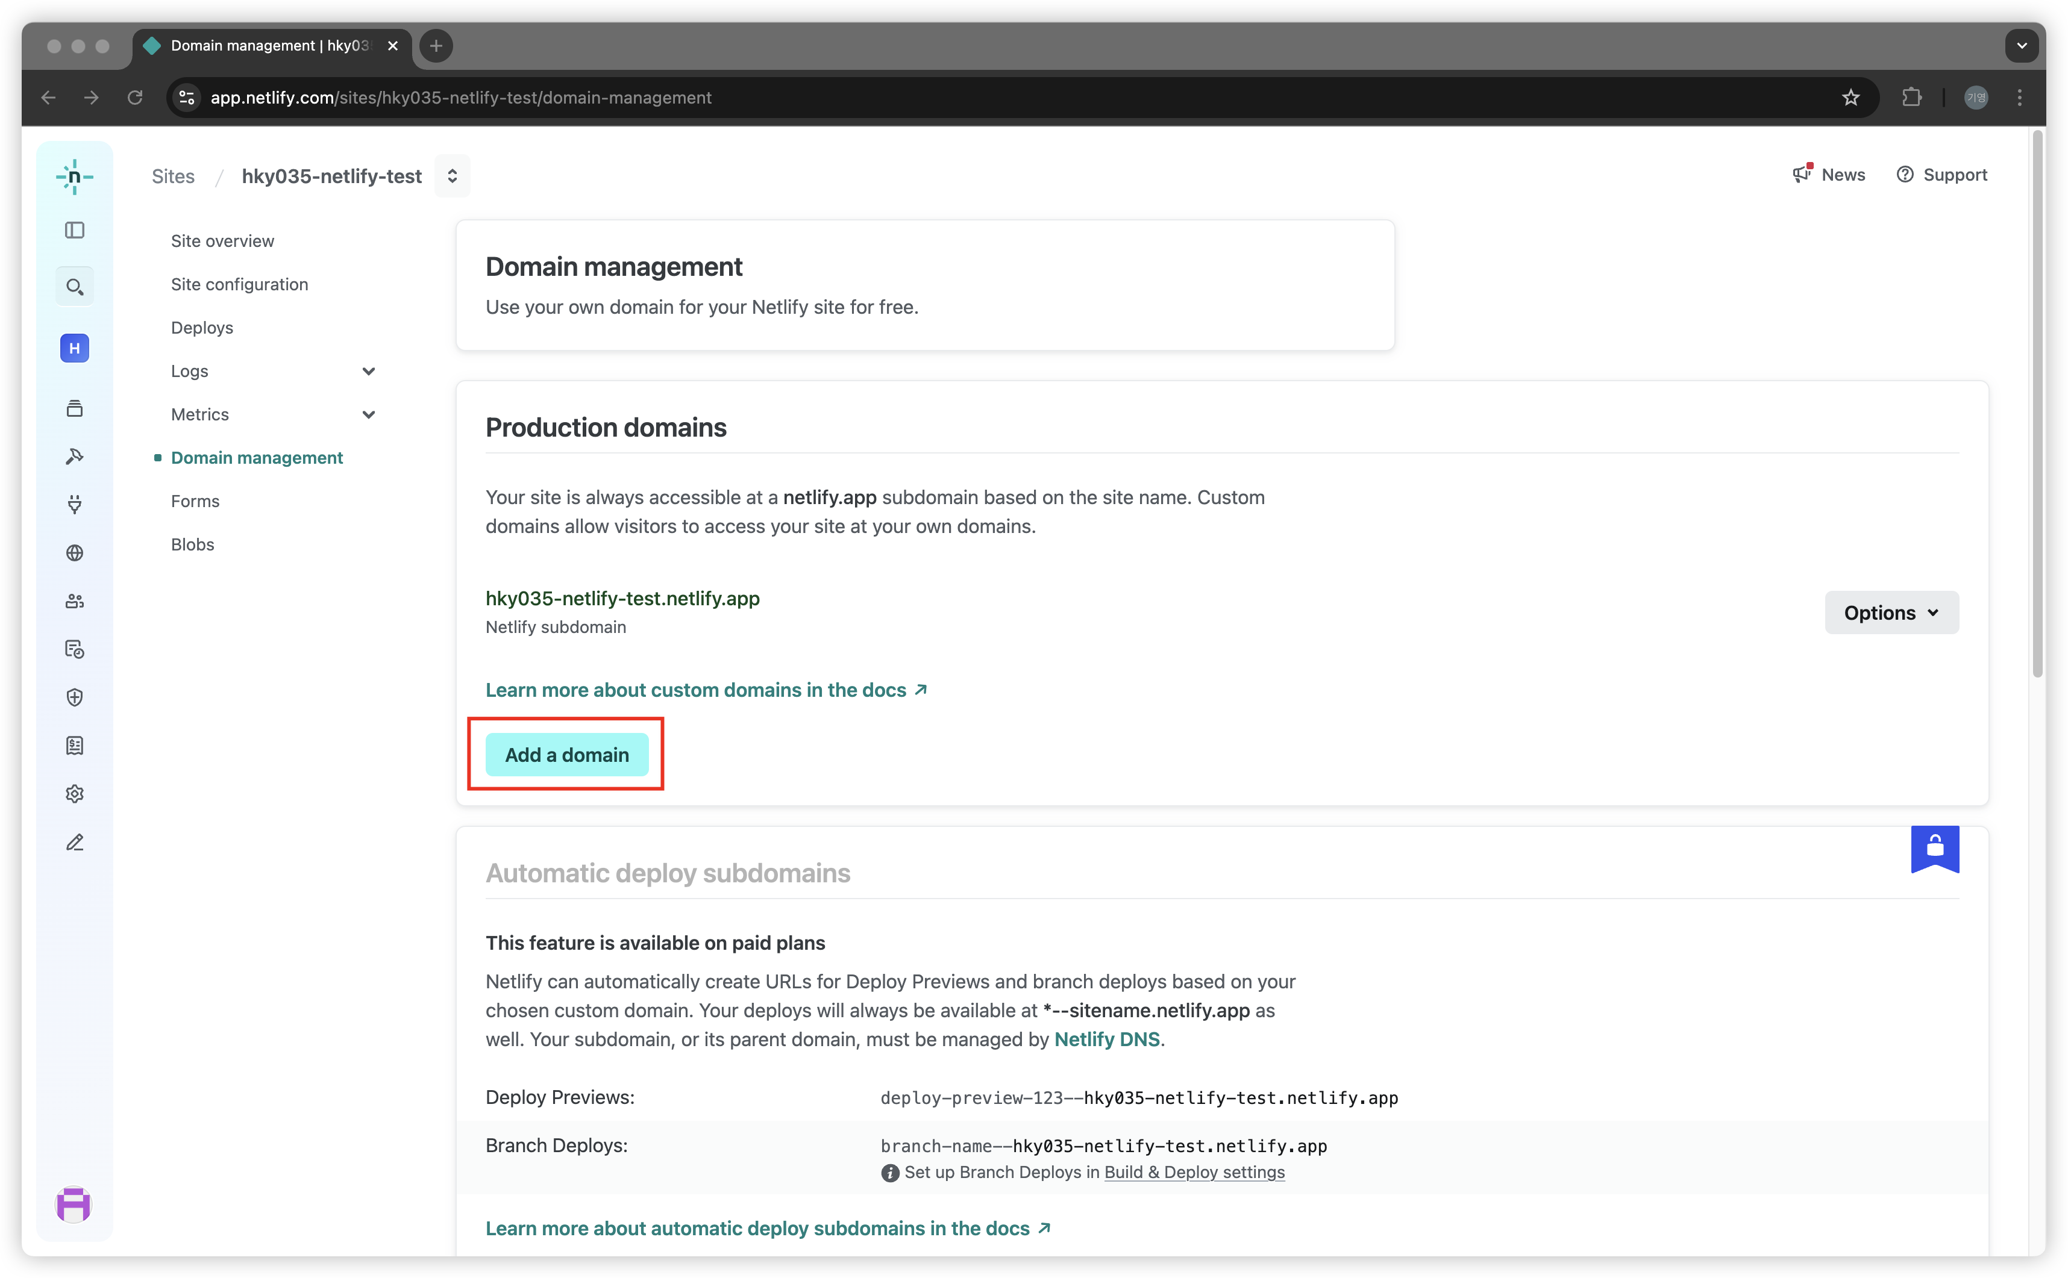Open Build & Deploy settings link
This screenshot has height=1278, width=2068.
(x=1195, y=1173)
